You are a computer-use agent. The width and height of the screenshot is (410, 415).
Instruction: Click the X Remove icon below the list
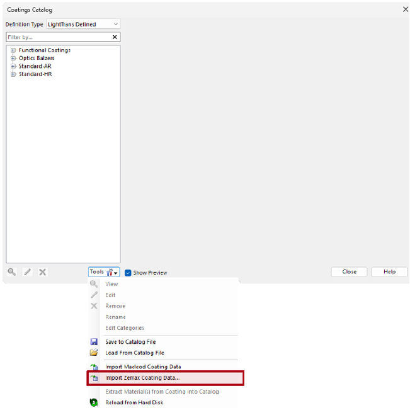point(42,272)
